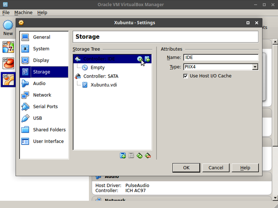Open USB settings
Viewport: 278px width, 208px height.
pyautogui.click(x=44, y=118)
